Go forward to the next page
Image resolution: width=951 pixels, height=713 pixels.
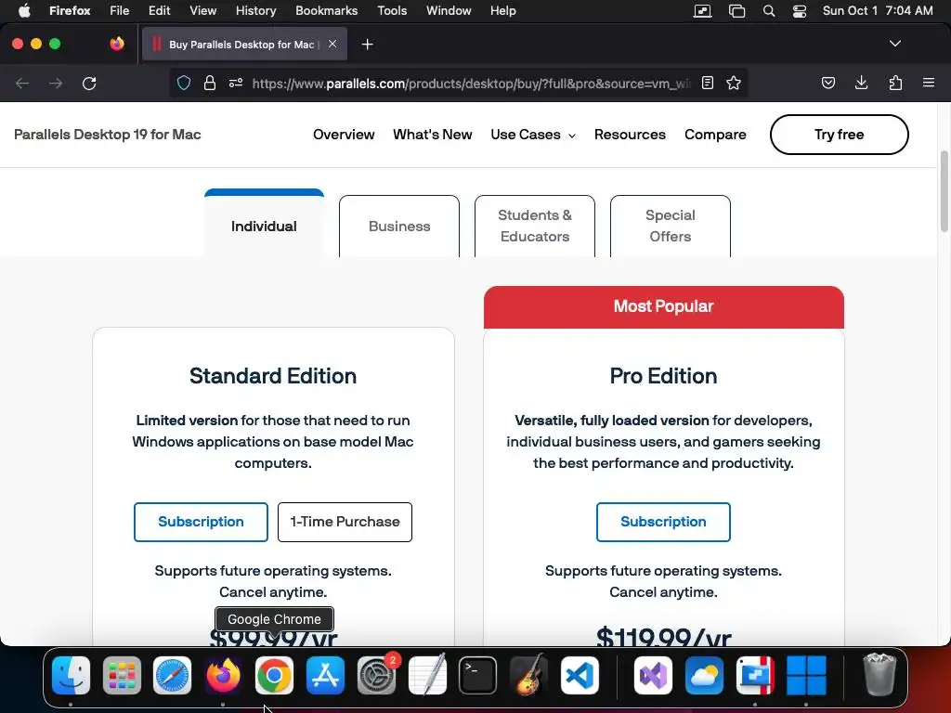pos(56,83)
